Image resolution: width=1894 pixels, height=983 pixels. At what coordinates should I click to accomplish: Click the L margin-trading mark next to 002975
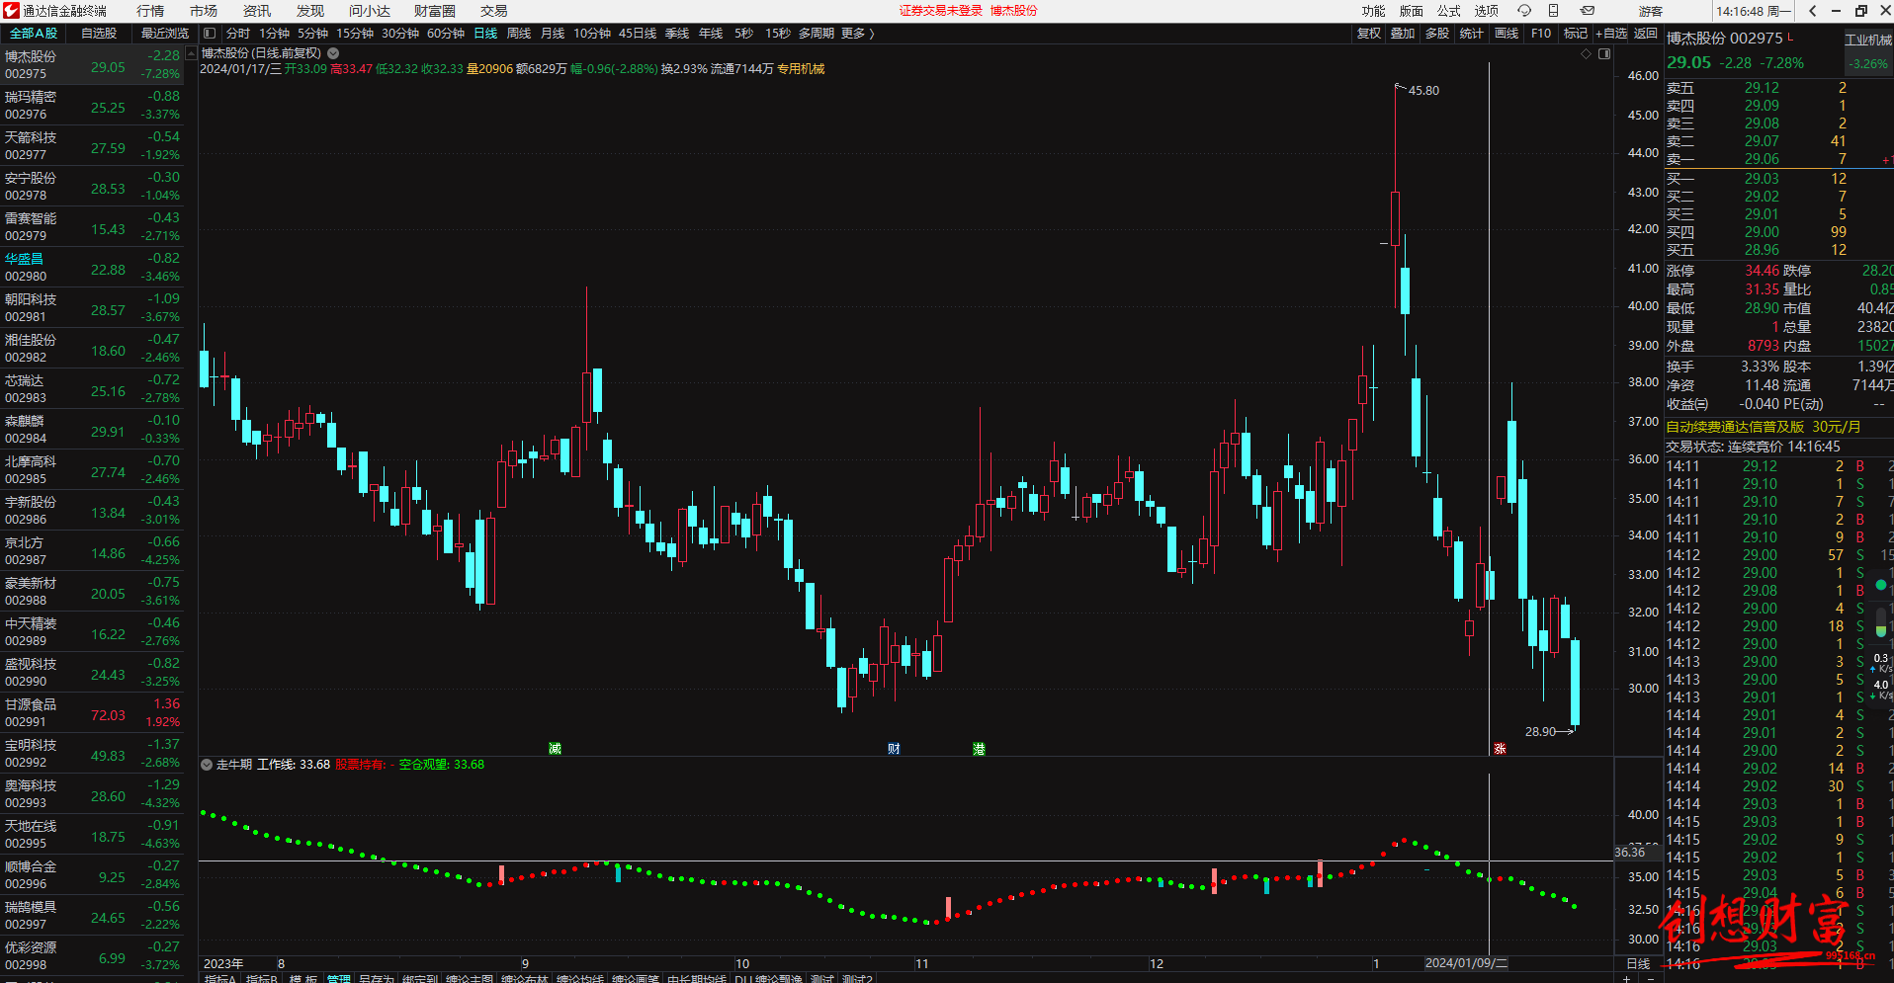[x=1790, y=38]
